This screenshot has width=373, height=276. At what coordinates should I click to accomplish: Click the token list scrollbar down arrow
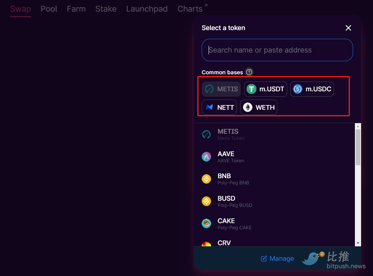point(358,243)
